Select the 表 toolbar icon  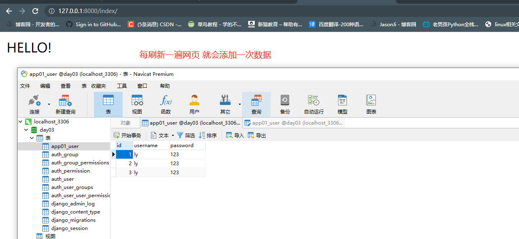point(108,104)
